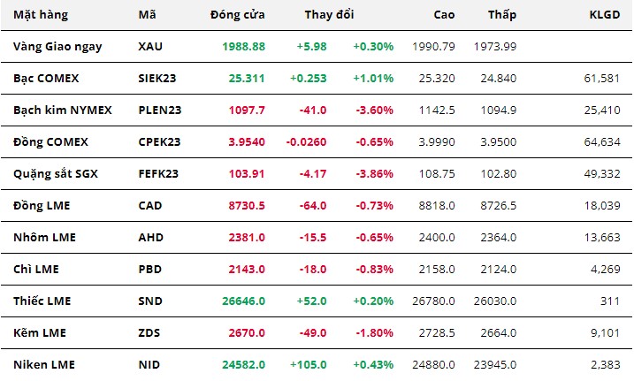This screenshot has height=381, width=634.
Task: Click the Mặt hàng column header
Action: tap(41, 15)
